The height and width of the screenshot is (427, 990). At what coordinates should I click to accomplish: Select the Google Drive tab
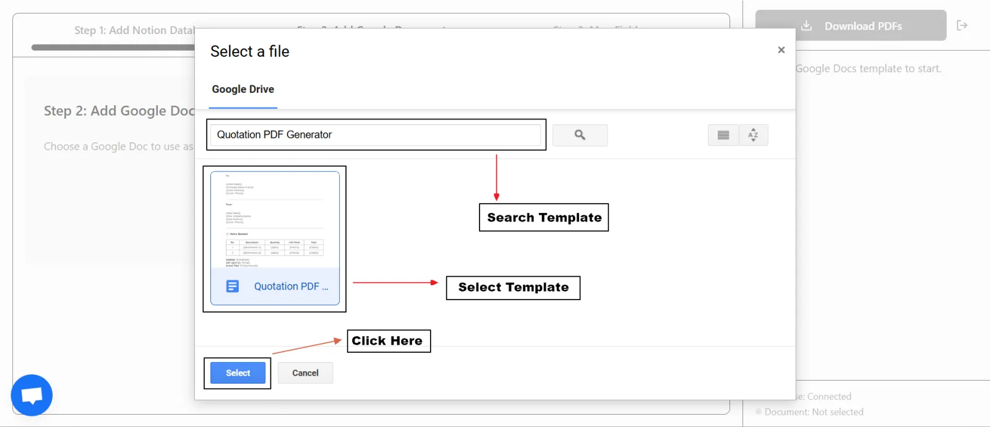pyautogui.click(x=243, y=89)
